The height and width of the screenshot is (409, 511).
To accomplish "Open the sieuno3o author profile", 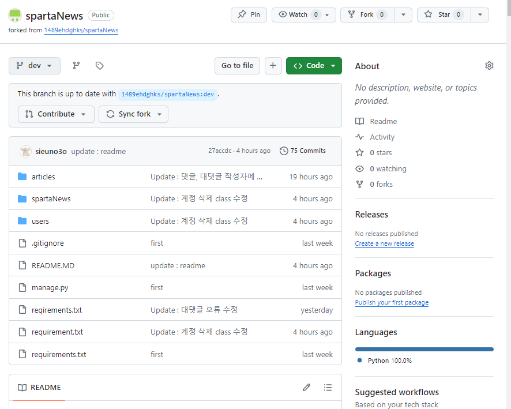I will (51, 151).
